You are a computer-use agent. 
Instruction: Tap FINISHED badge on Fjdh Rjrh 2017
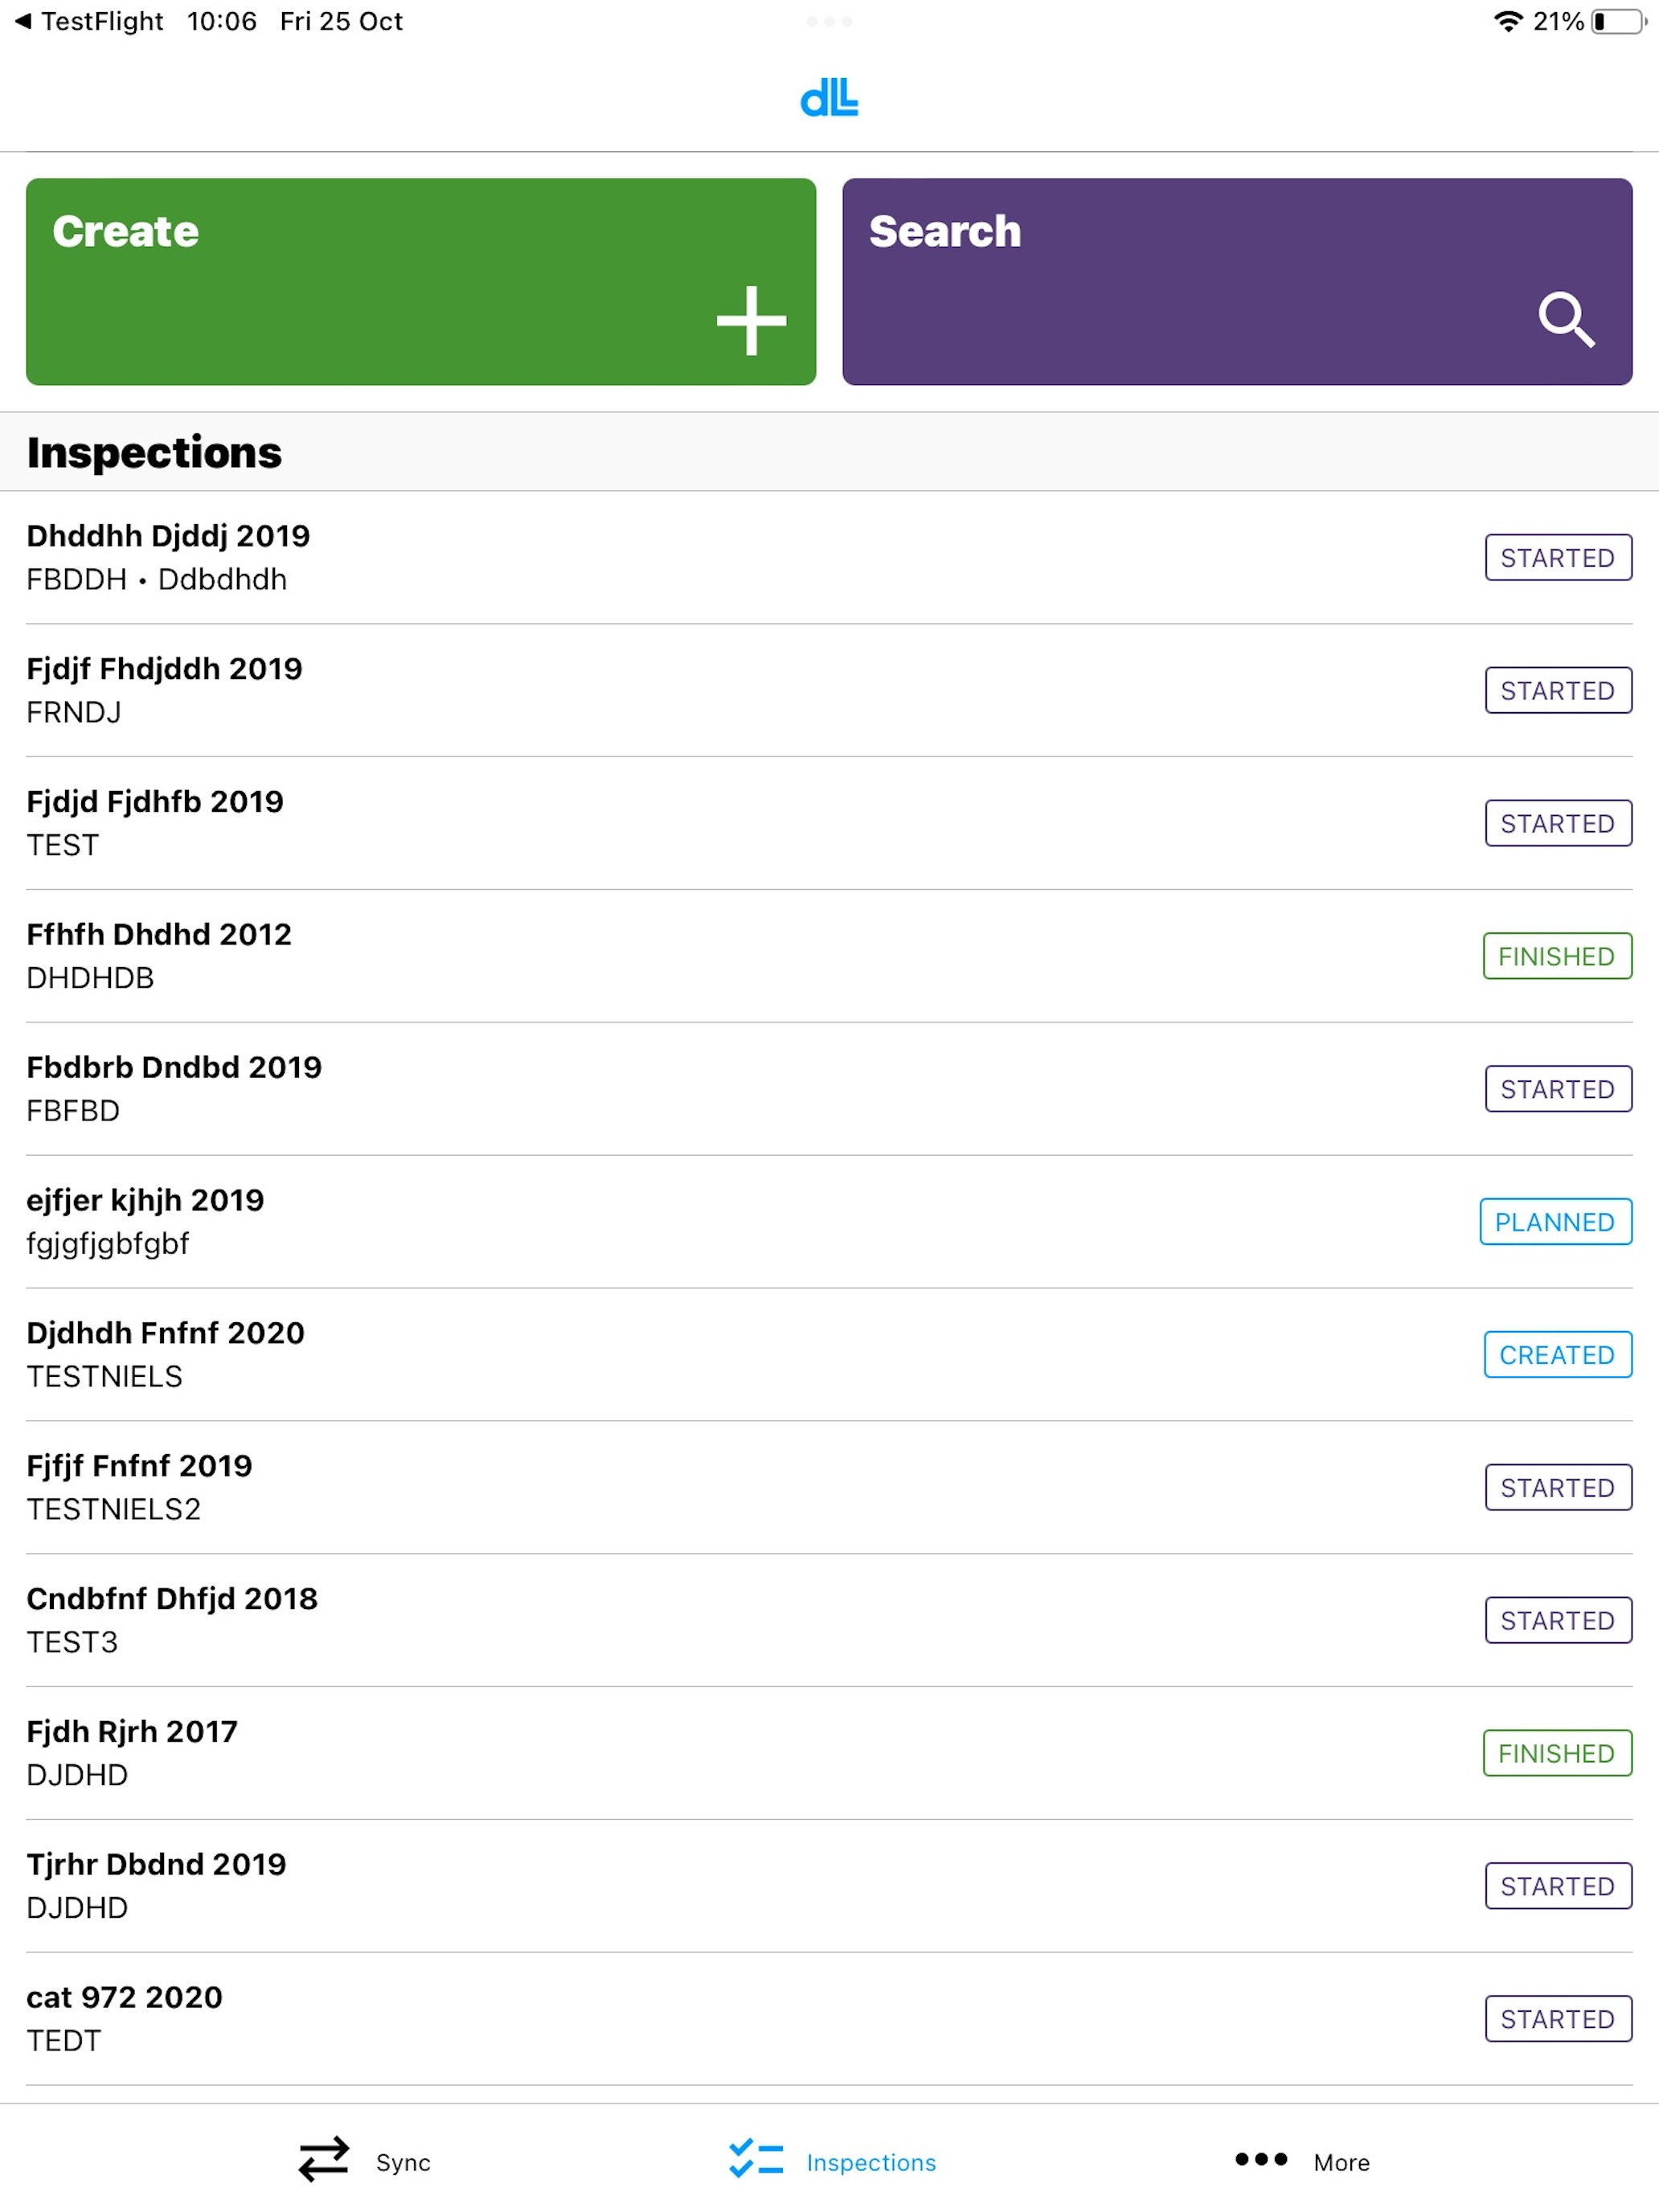click(1557, 1752)
